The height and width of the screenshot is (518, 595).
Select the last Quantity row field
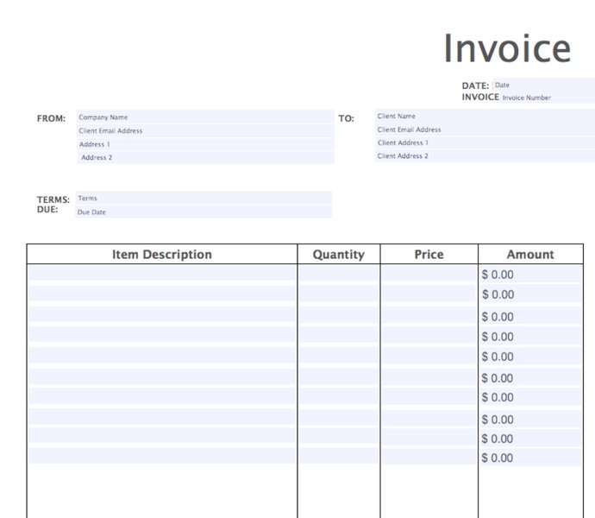click(x=339, y=455)
